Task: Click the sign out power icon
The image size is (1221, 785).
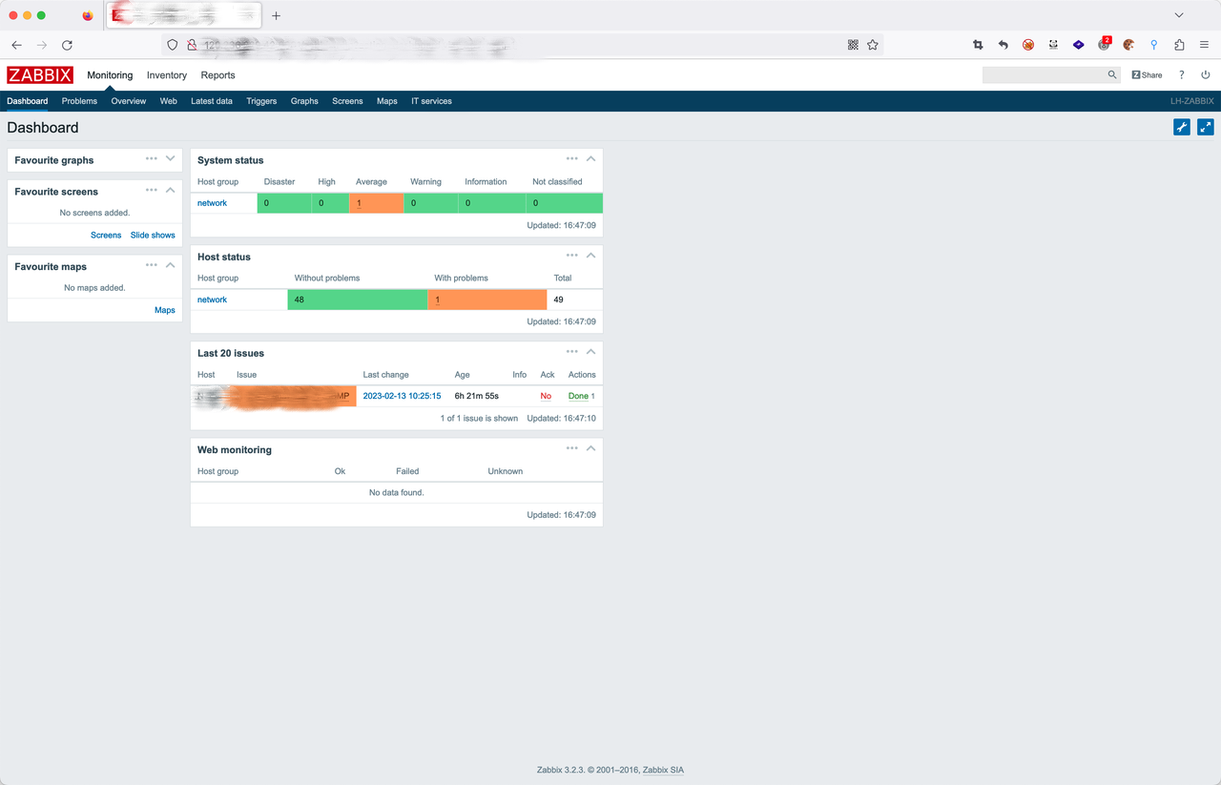Action: (x=1206, y=74)
